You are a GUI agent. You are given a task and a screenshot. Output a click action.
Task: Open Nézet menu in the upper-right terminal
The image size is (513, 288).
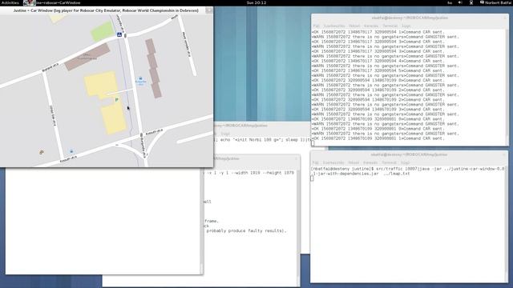pyautogui.click(x=354, y=26)
